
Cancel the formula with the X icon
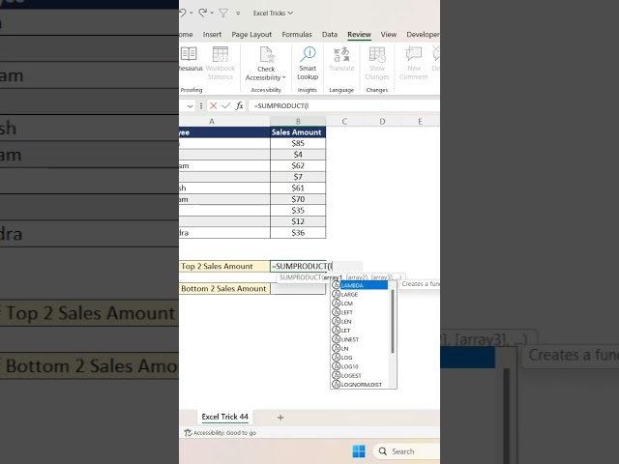(x=214, y=105)
